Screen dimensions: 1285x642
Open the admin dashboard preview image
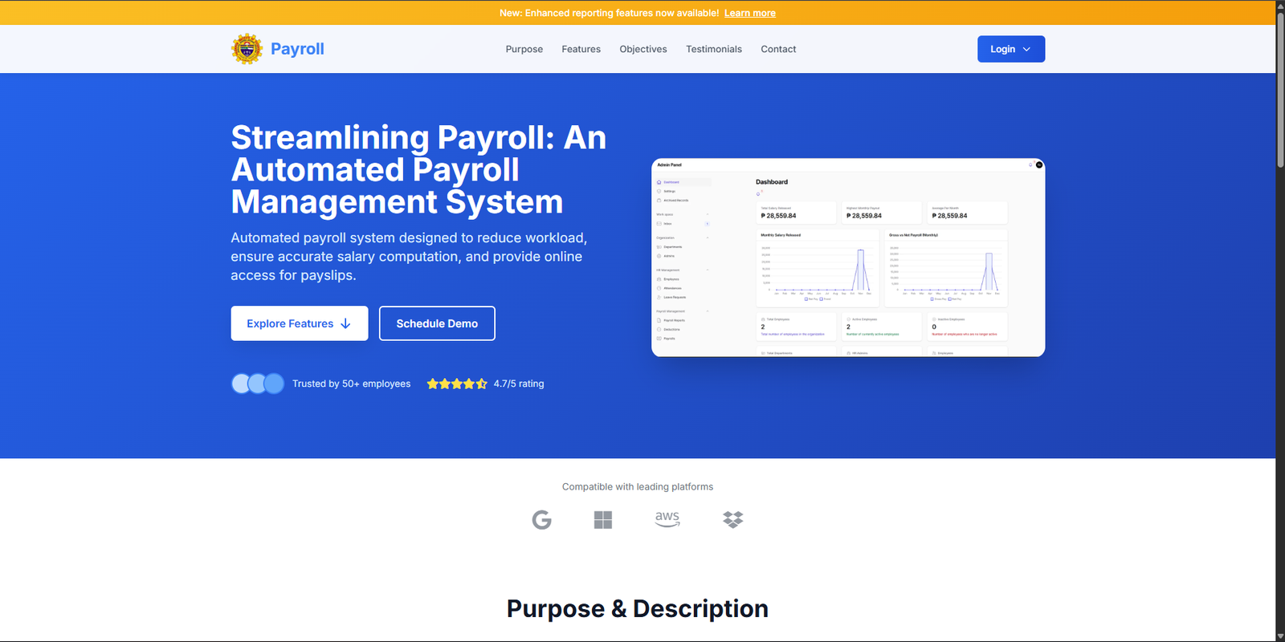(847, 258)
